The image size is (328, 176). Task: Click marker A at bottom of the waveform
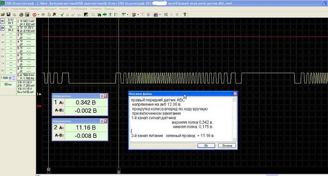[x=119, y=171]
